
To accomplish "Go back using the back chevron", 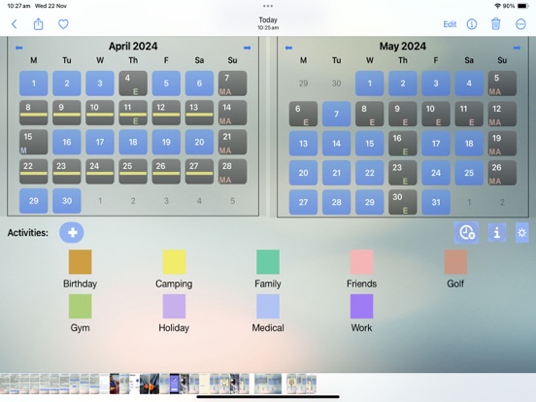I will pos(14,24).
